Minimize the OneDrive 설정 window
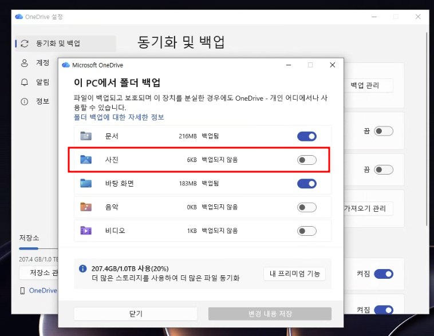Screen dimensions: 434x336 374,17
